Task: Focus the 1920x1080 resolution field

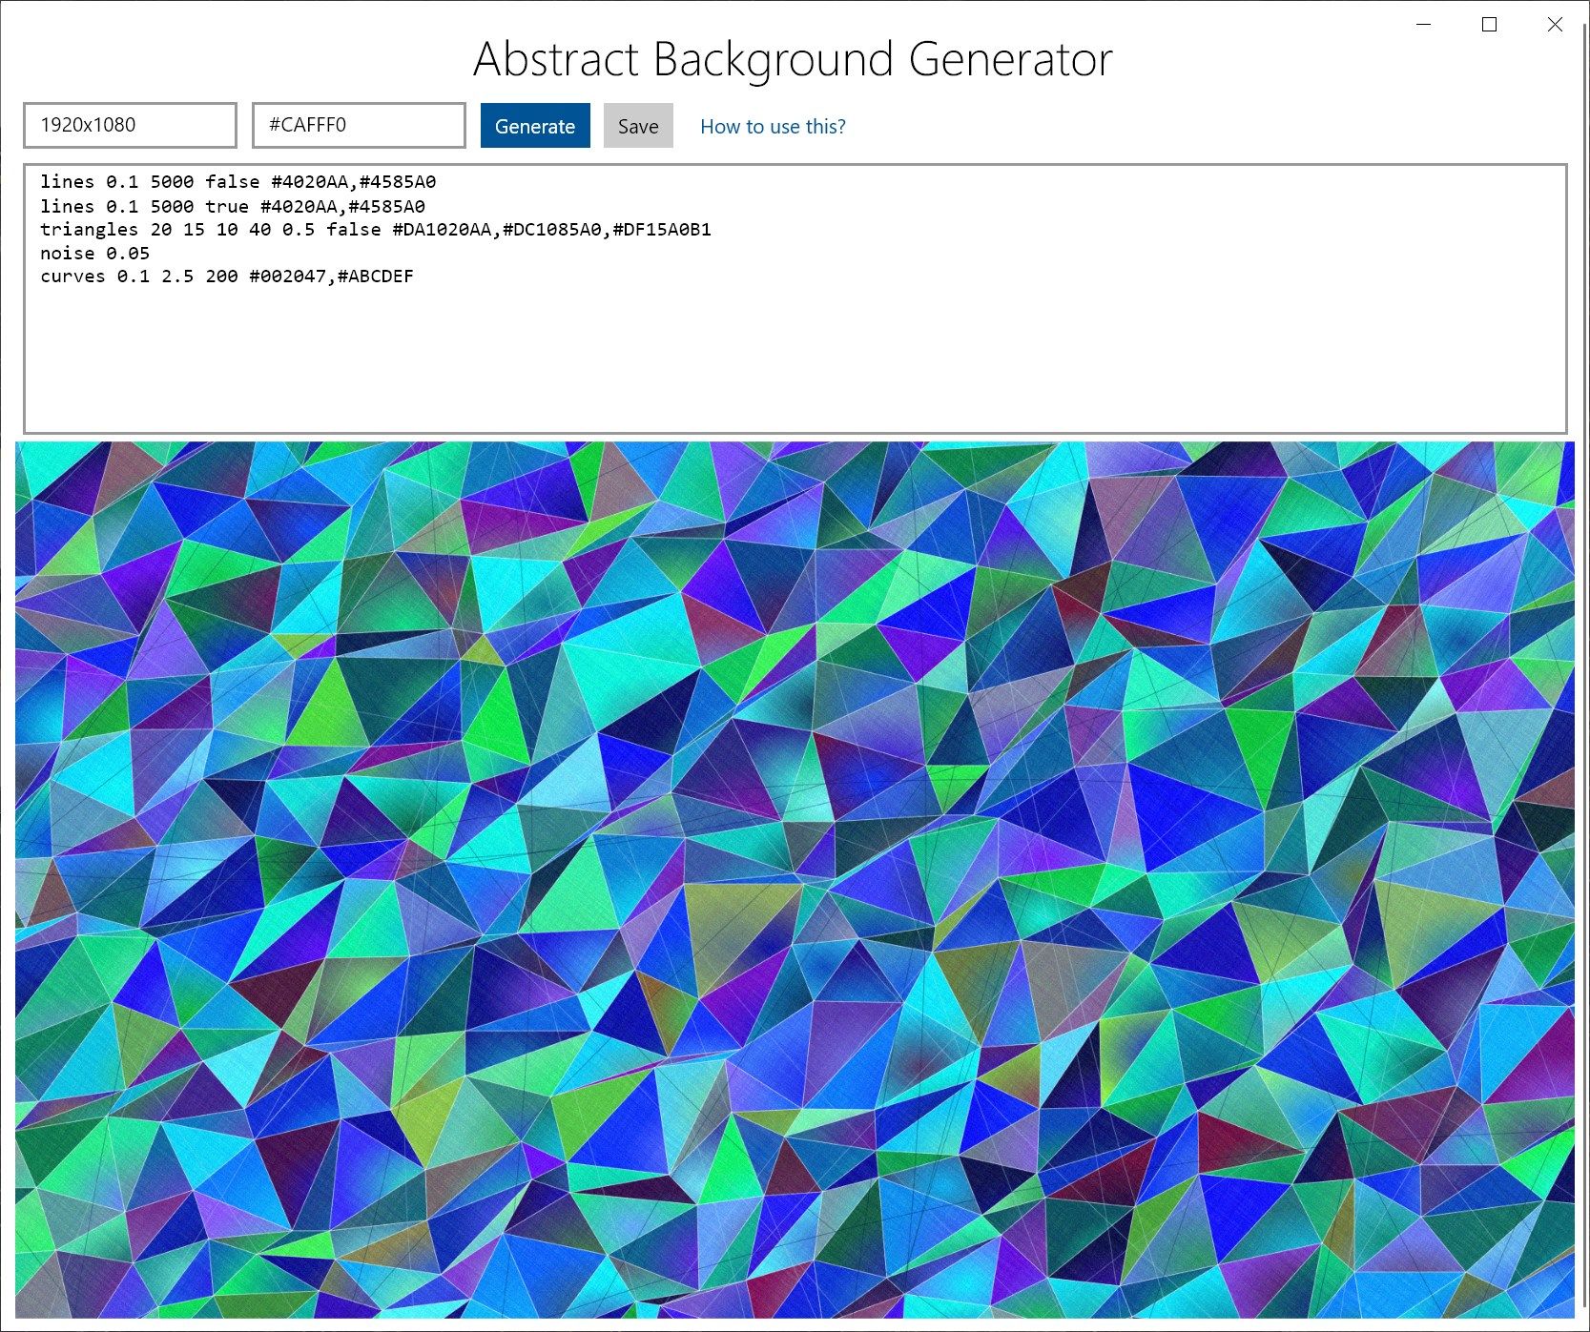Action: 130,125
